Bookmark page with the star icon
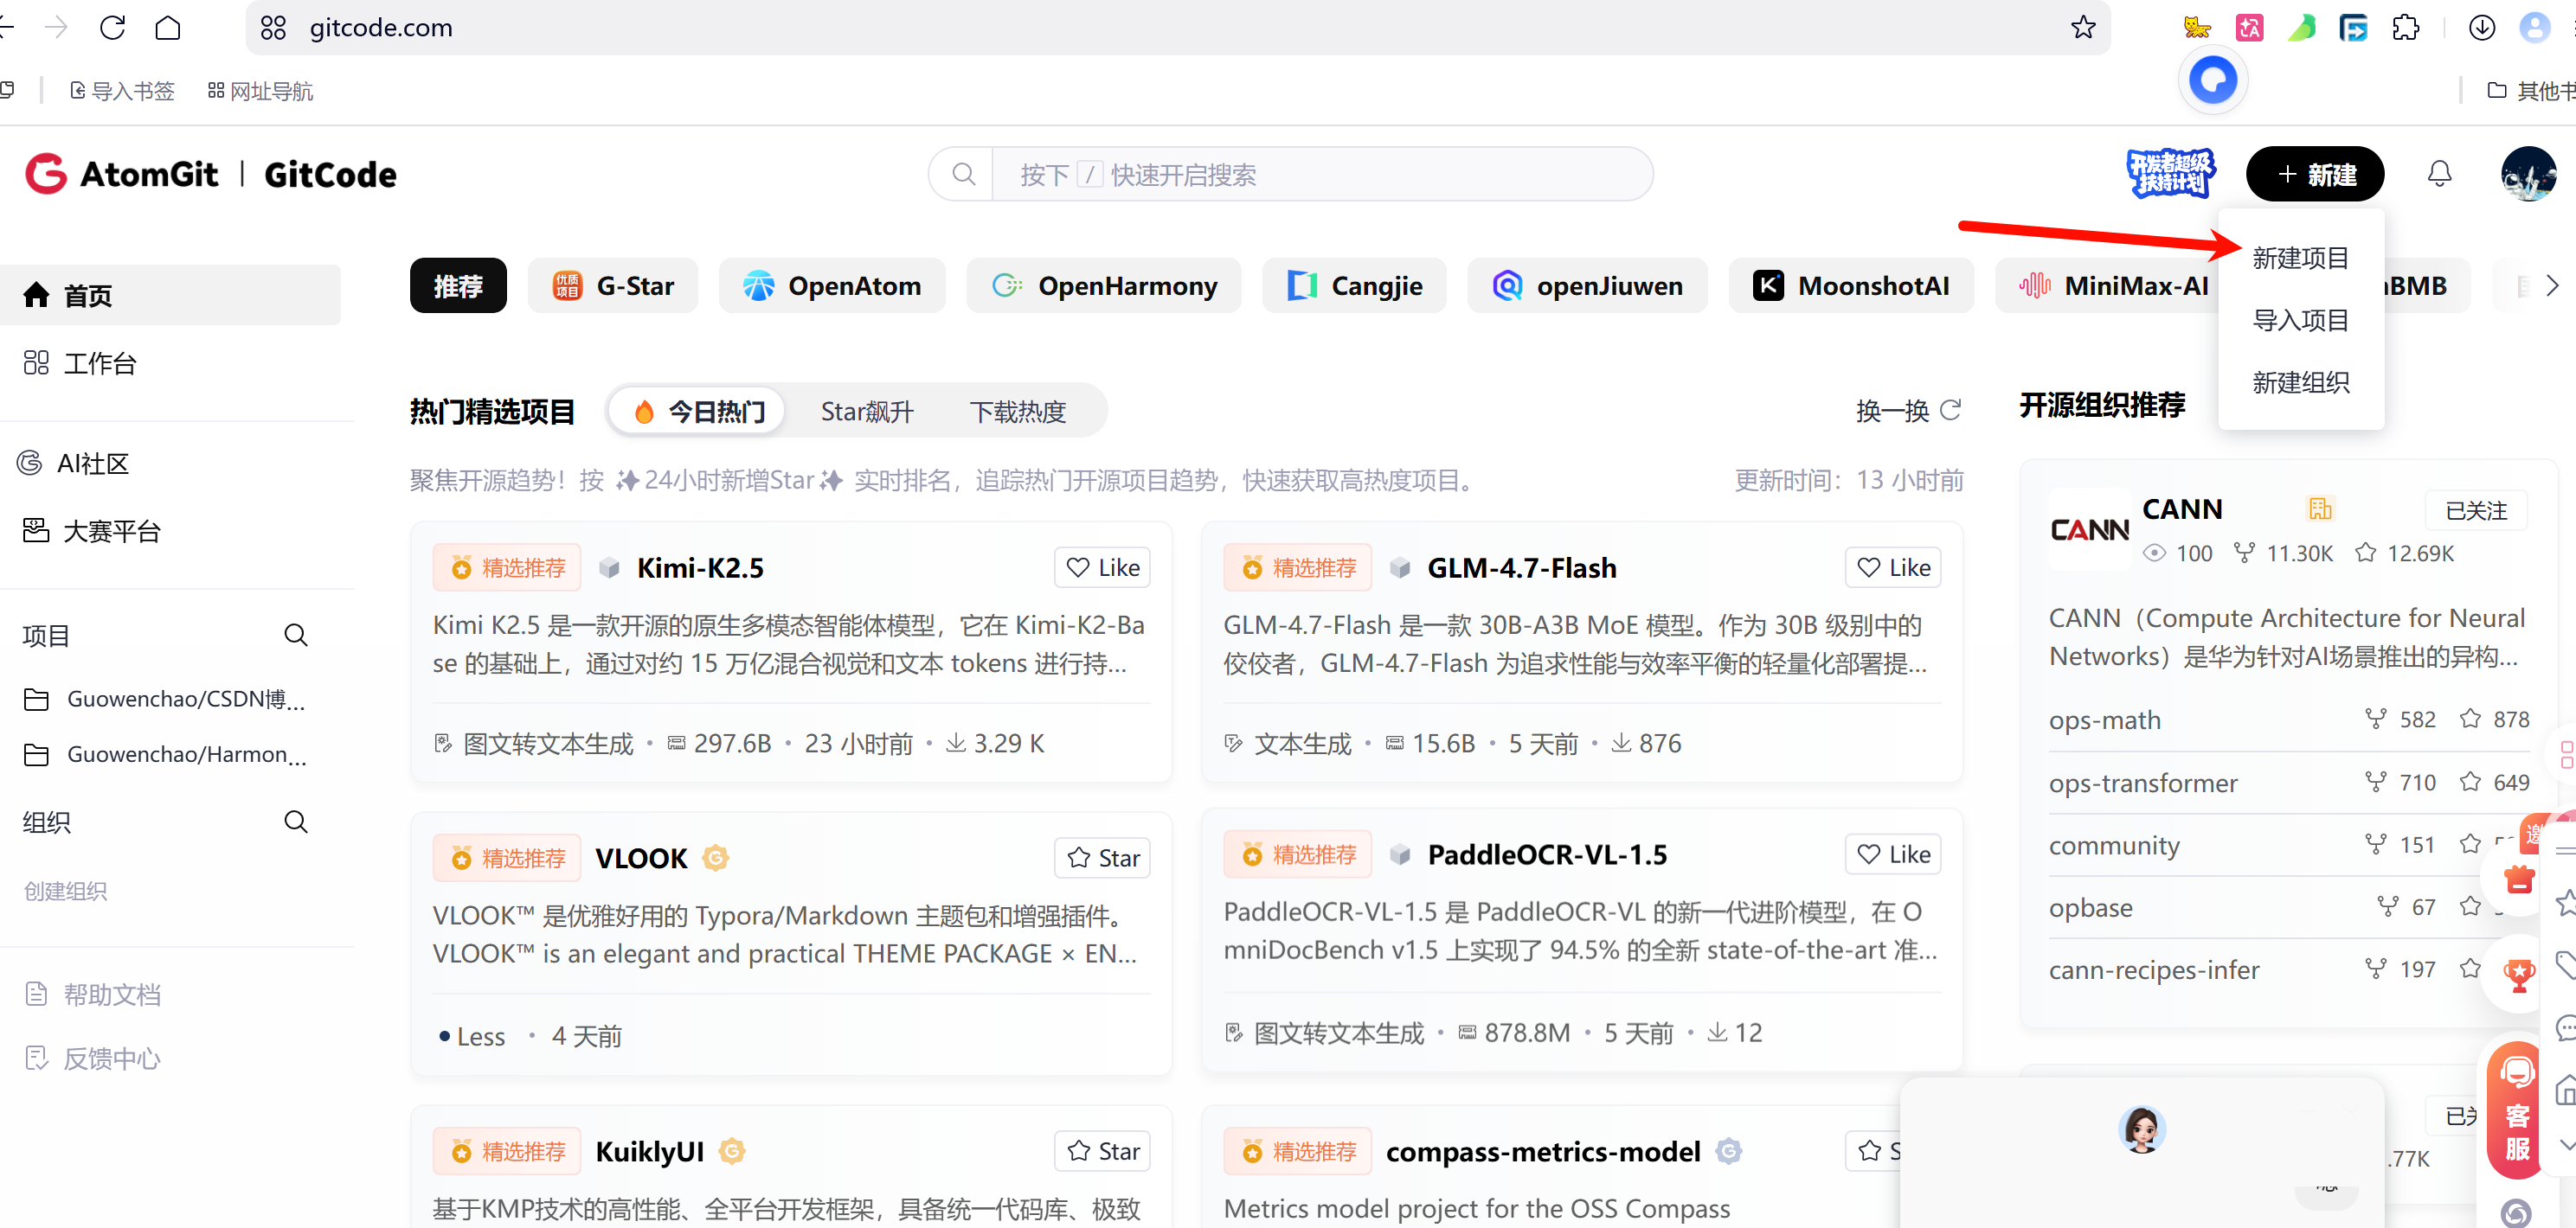 pos(2082,27)
